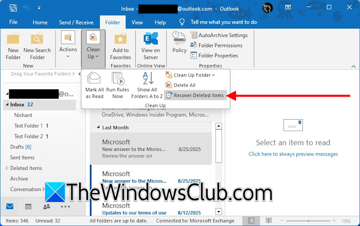Switch to Mail view icon
360x226 pixels.
click(x=10, y=206)
